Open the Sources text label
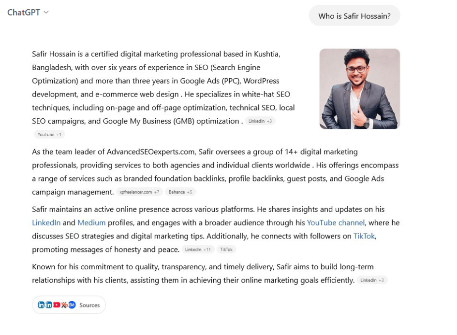The image size is (457, 335). pos(89,305)
